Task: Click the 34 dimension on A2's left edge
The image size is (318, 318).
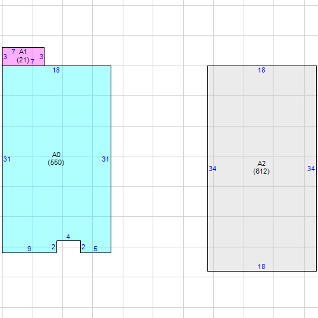Action: (x=212, y=169)
